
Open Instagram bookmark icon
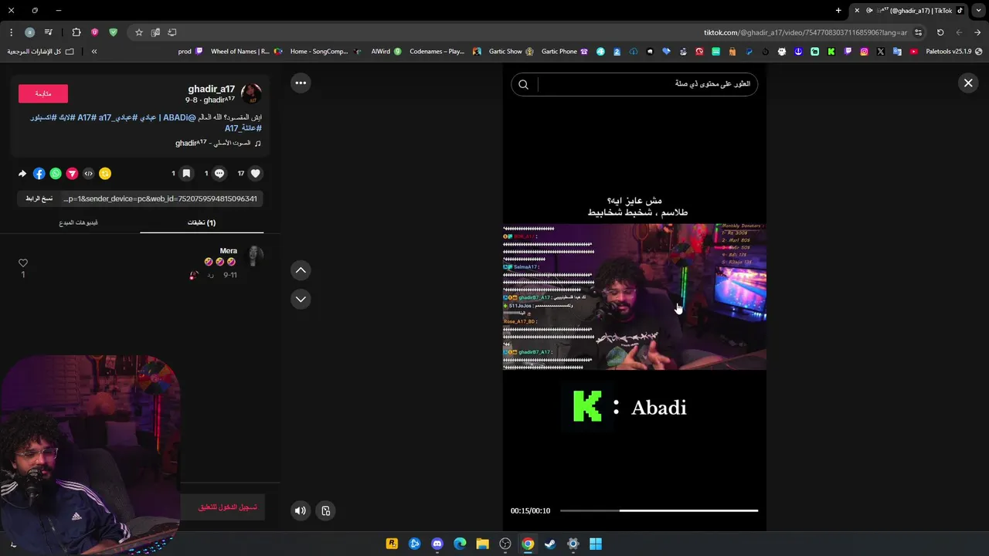point(864,52)
